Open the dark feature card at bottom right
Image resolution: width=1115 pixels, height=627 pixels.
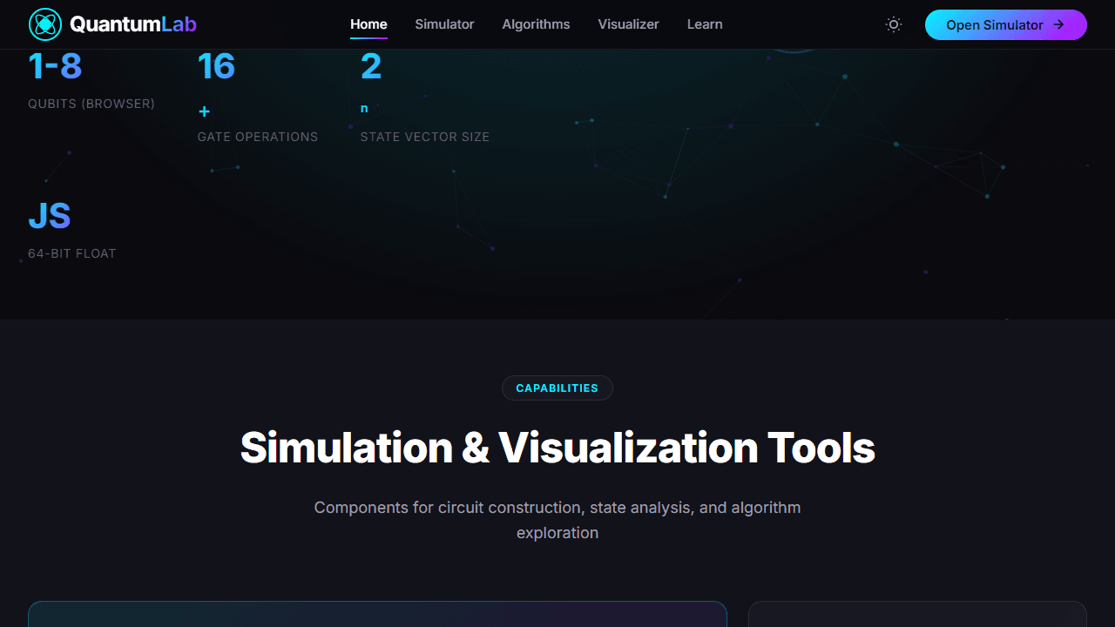tap(917, 614)
